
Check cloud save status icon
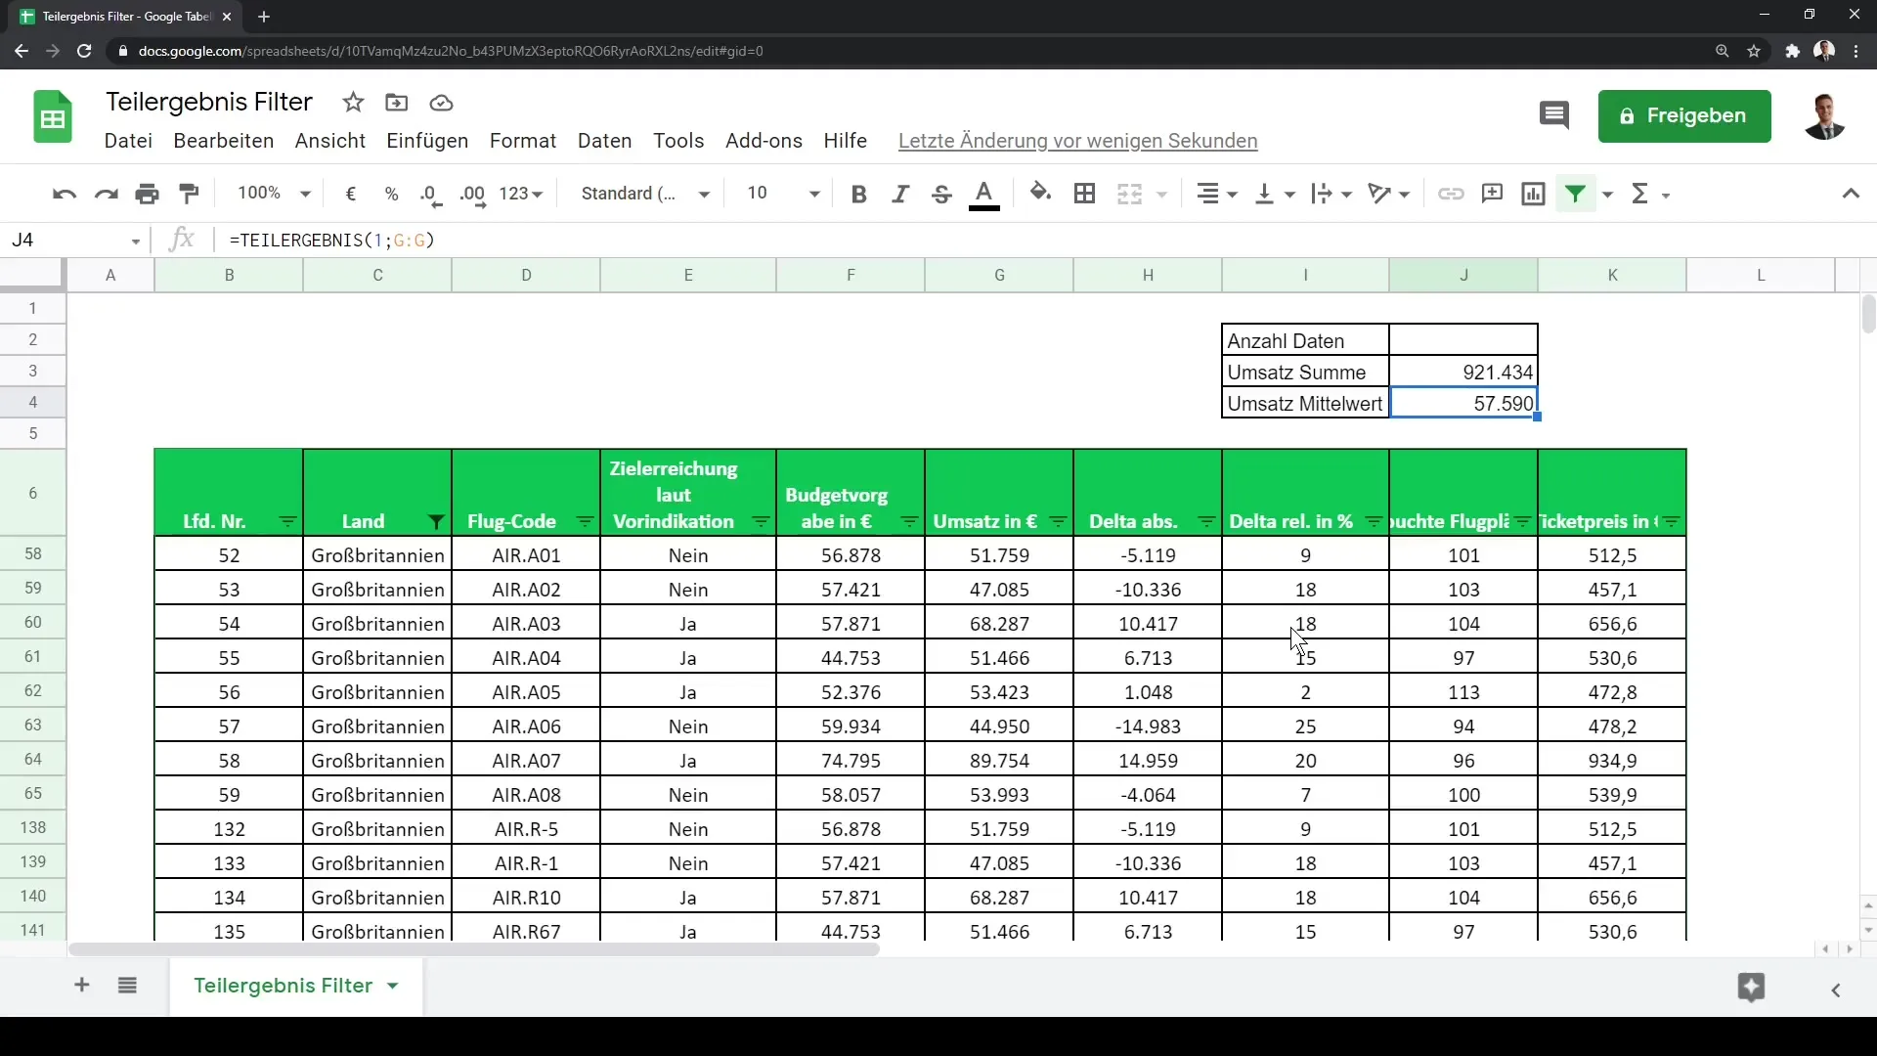tap(441, 103)
